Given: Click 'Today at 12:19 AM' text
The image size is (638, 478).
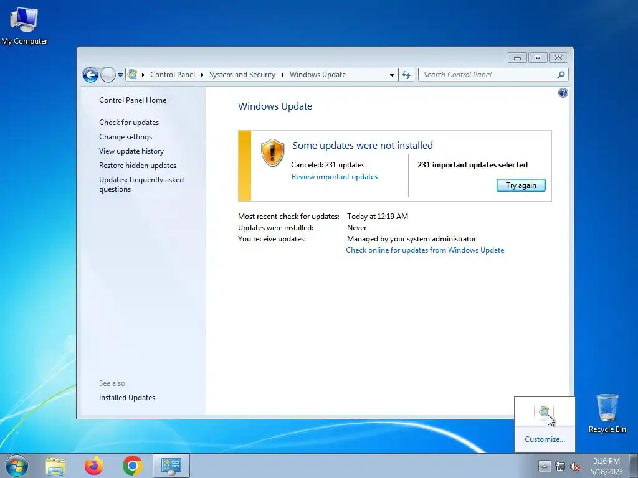Looking at the screenshot, I should click(x=378, y=216).
